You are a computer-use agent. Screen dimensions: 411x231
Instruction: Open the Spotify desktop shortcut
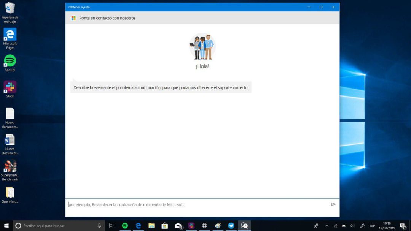click(10, 63)
